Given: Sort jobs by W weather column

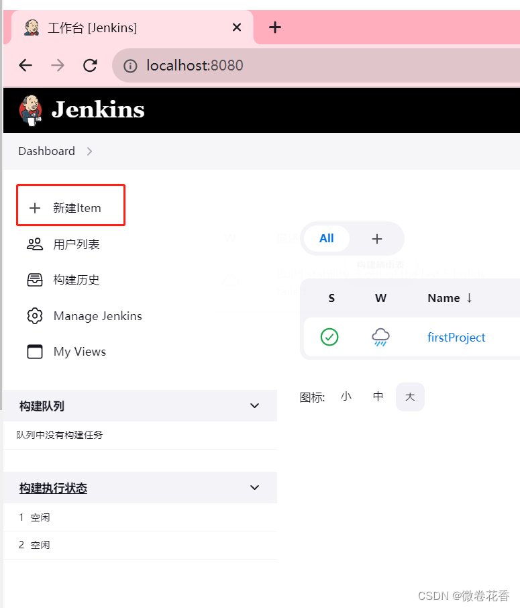Looking at the screenshot, I should point(380,298).
